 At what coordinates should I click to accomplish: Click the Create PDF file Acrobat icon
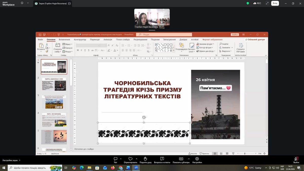240,46
